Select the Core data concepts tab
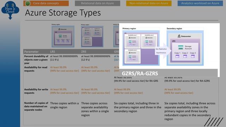 tap(46, 3)
